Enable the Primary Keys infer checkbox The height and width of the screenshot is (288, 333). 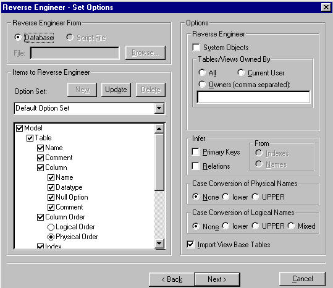tap(195, 152)
